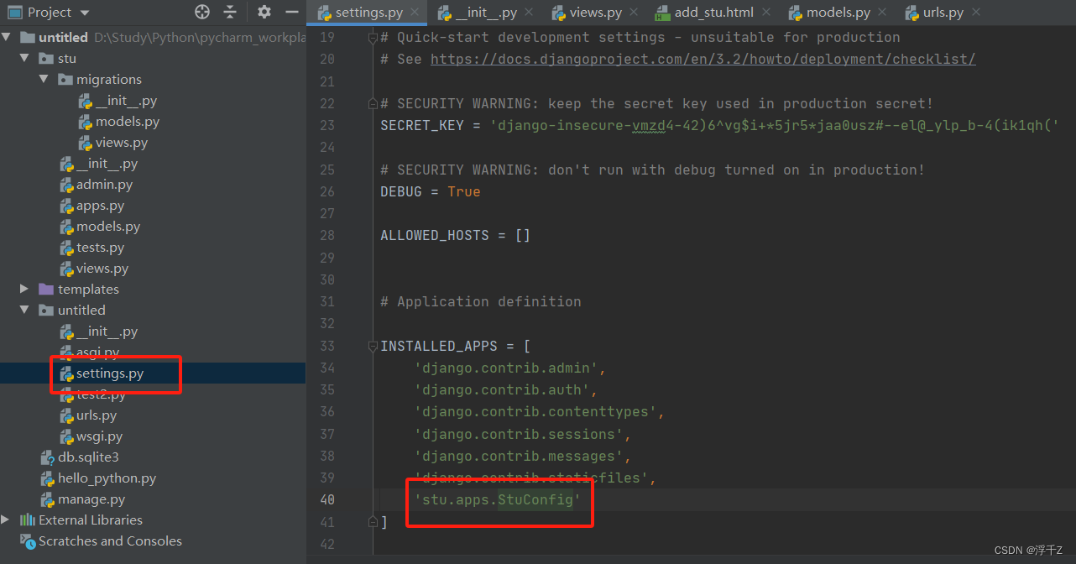The image size is (1076, 564).
Task: Fold the comment marker at line 22
Action: click(x=372, y=103)
